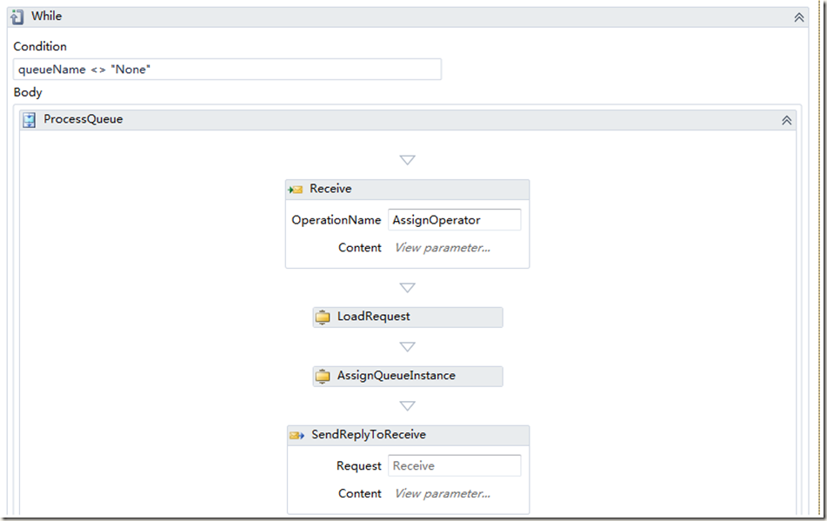Viewport: 827px width, 521px height.
Task: Click the SendReplyToReceive envelope icon
Action: point(297,435)
